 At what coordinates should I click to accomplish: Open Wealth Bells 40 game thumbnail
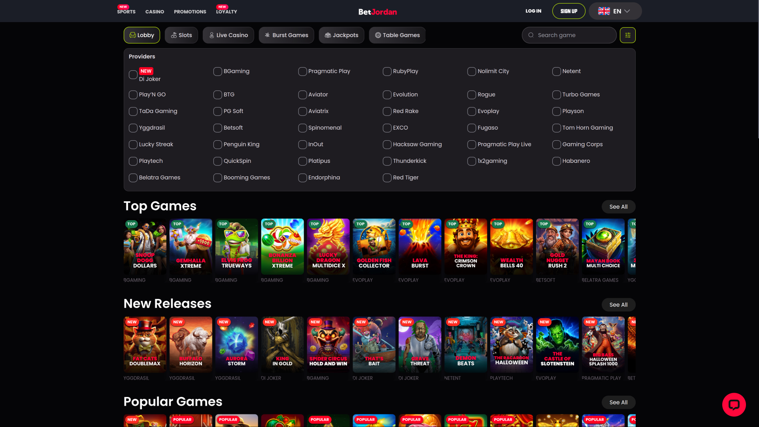click(x=512, y=247)
